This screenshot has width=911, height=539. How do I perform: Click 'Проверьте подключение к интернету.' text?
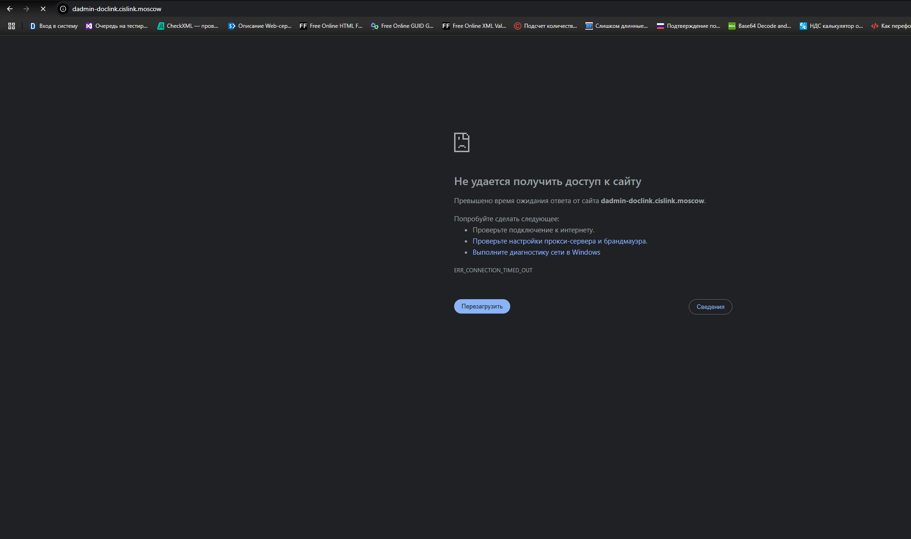tap(533, 230)
